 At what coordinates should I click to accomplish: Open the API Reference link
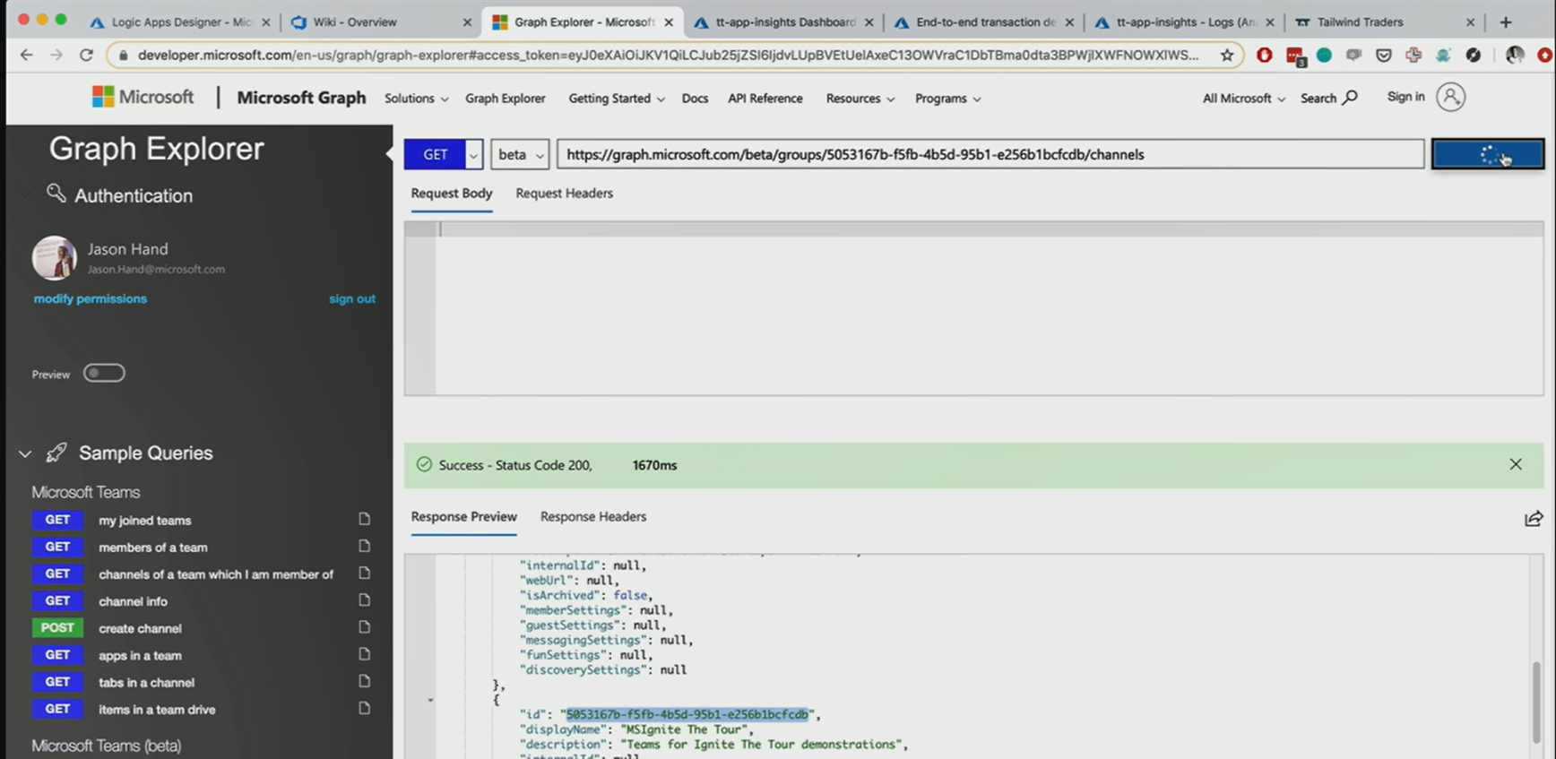pos(765,99)
